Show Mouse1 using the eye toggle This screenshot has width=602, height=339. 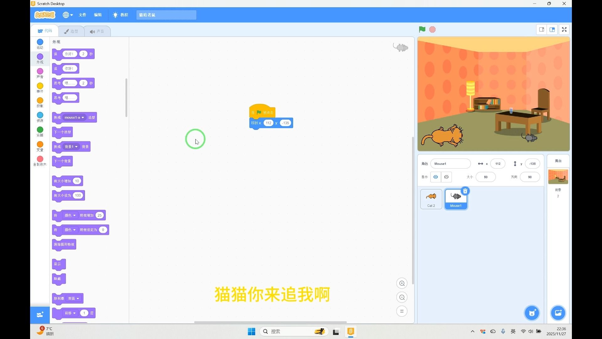[436, 177]
